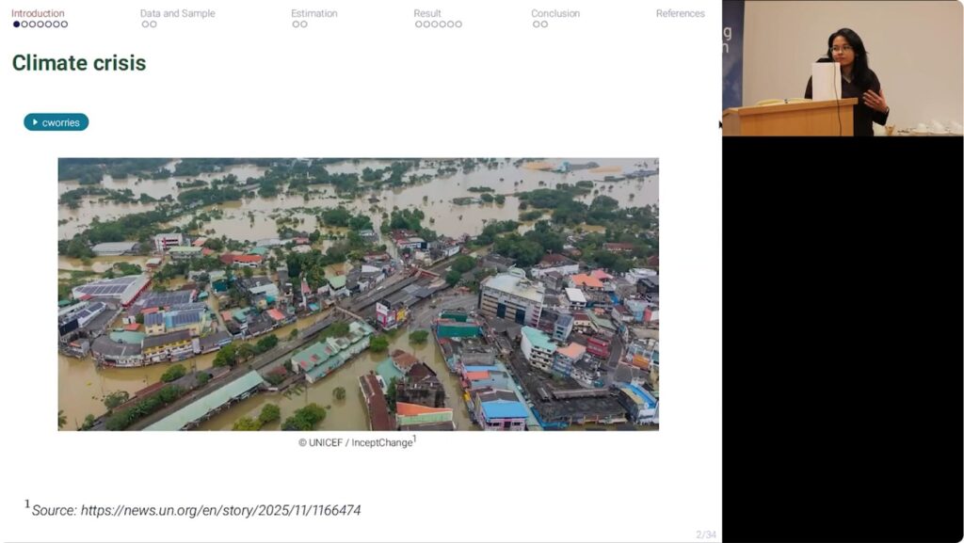Viewport: 964px width, 543px height.
Task: Open the Conclusion section
Action: click(554, 13)
